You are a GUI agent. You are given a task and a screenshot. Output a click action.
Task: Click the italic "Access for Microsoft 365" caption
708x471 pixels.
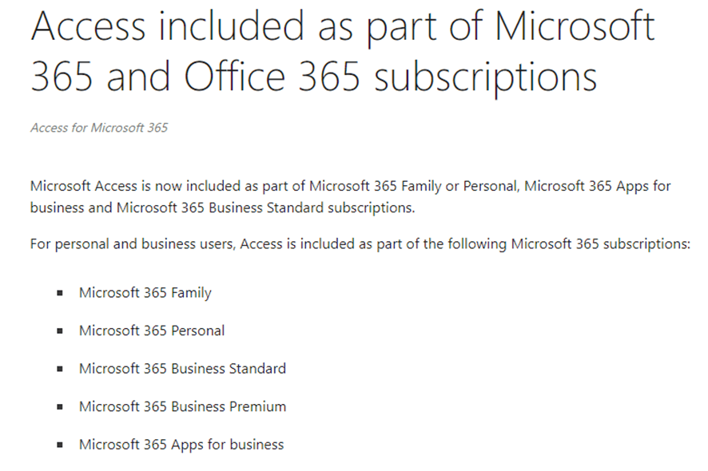(x=99, y=128)
